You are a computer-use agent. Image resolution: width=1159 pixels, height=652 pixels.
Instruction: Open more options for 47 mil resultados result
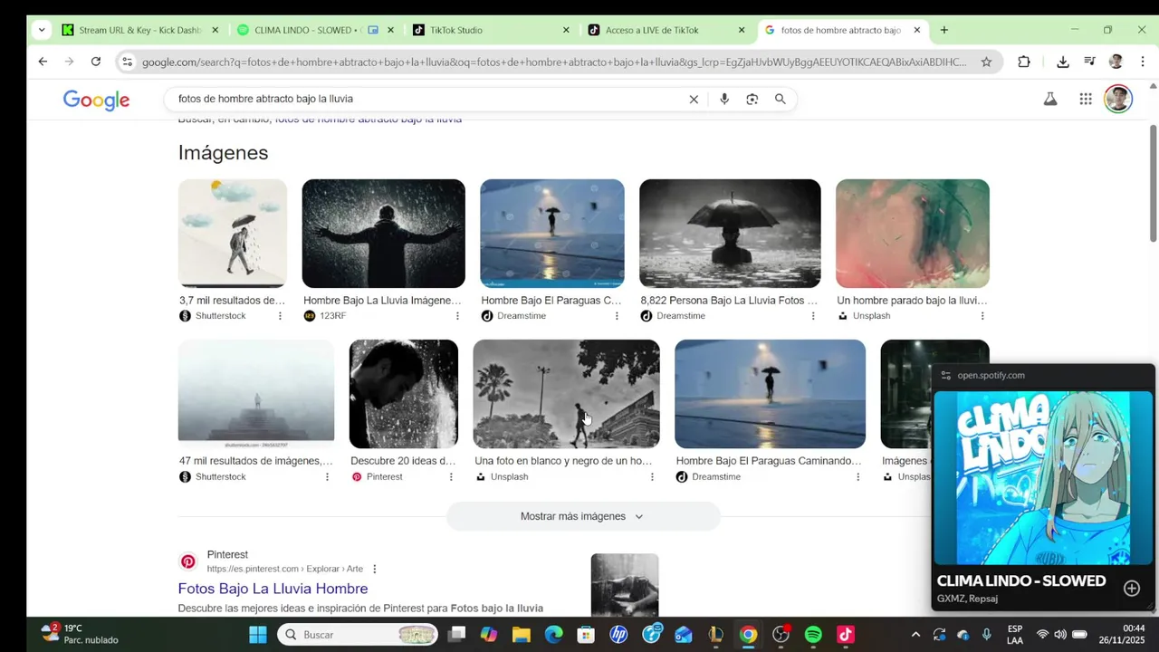coord(327,477)
